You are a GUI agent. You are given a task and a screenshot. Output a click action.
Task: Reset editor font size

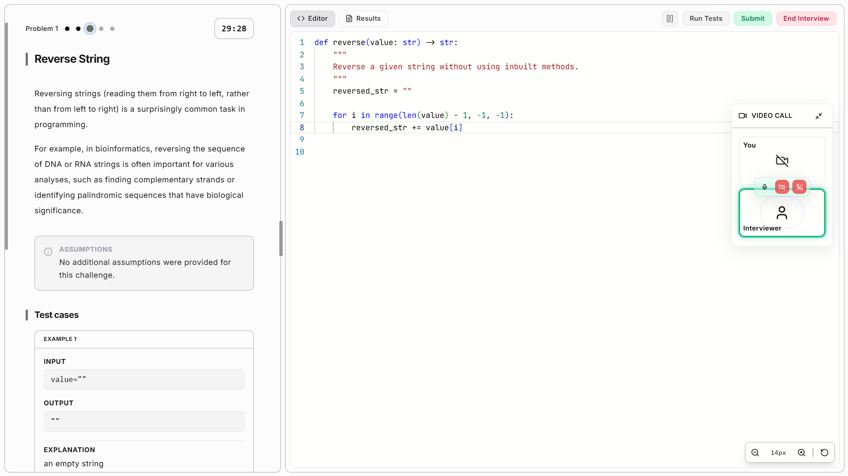(x=824, y=453)
